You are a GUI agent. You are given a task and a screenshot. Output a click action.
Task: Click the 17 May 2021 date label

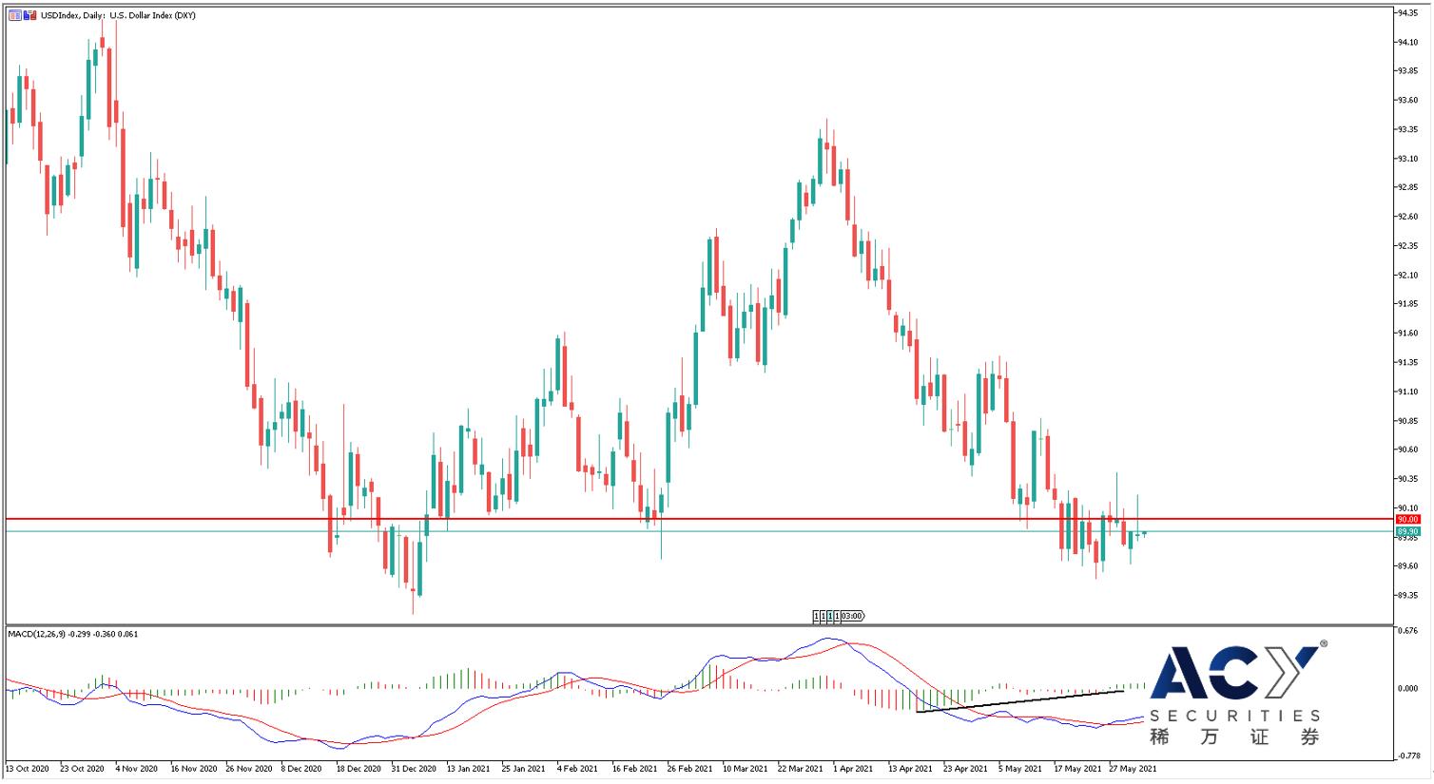pyautogui.click(x=1076, y=768)
